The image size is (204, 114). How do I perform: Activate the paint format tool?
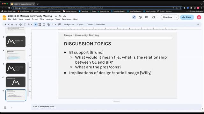coord(25,24)
